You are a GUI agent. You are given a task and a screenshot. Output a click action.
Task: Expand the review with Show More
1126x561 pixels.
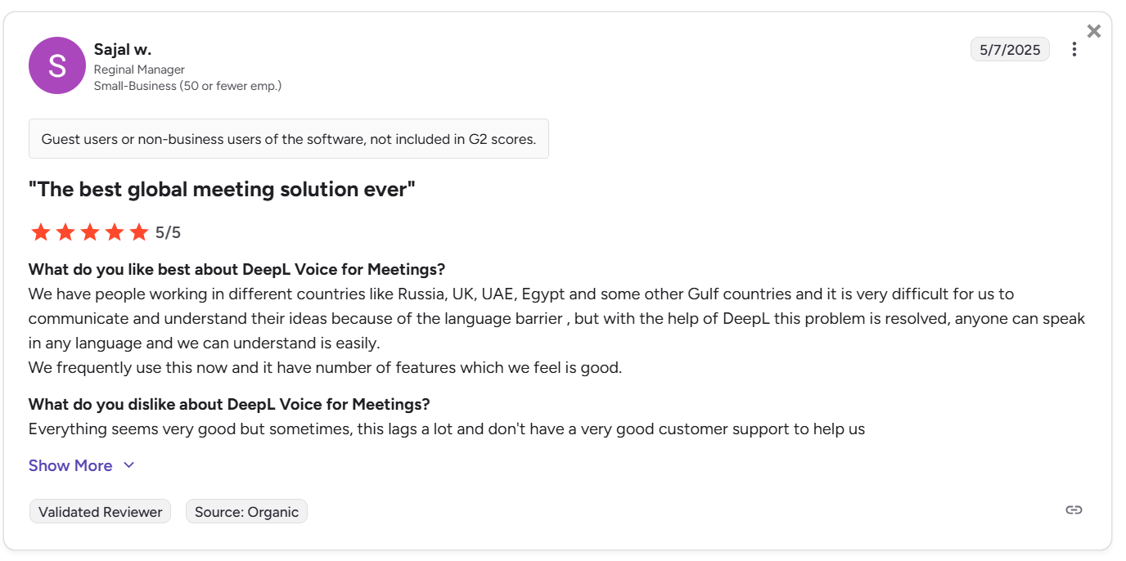[x=70, y=465]
